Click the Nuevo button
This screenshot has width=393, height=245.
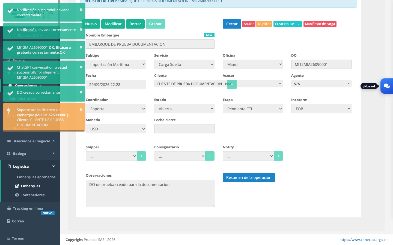tap(91, 24)
